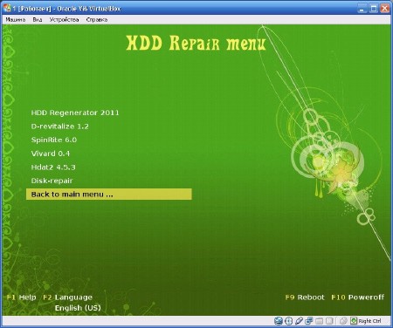Click the VirtualBox title bar app icon

point(7,8)
